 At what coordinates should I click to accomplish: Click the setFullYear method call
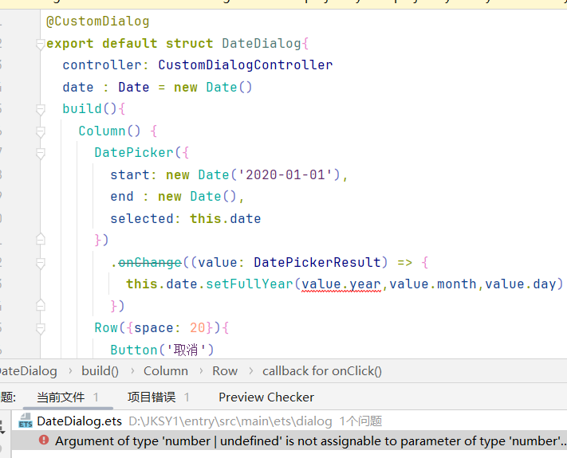(250, 284)
